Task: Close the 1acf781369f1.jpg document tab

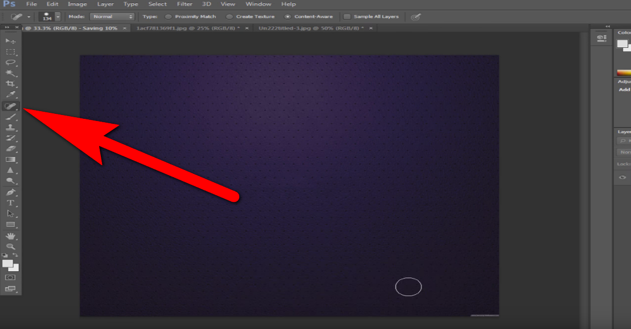Action: [x=246, y=28]
